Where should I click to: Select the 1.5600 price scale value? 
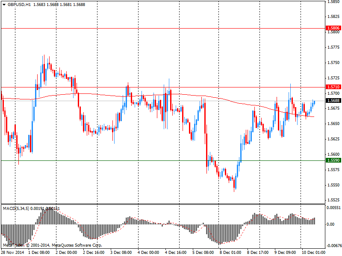334,154
